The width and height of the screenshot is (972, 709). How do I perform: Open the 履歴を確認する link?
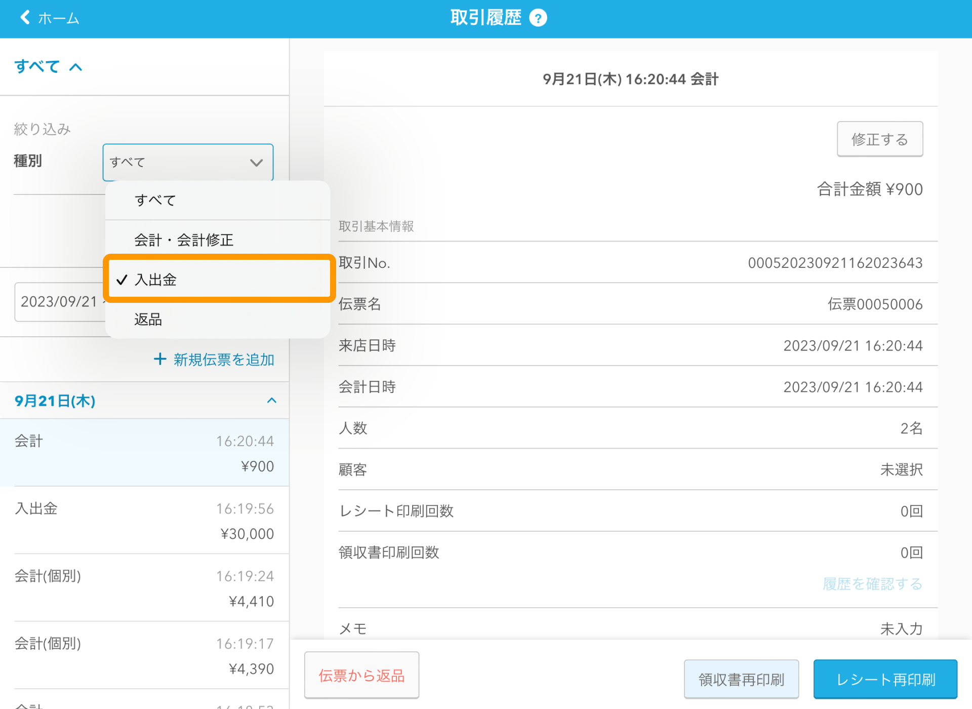point(872,584)
